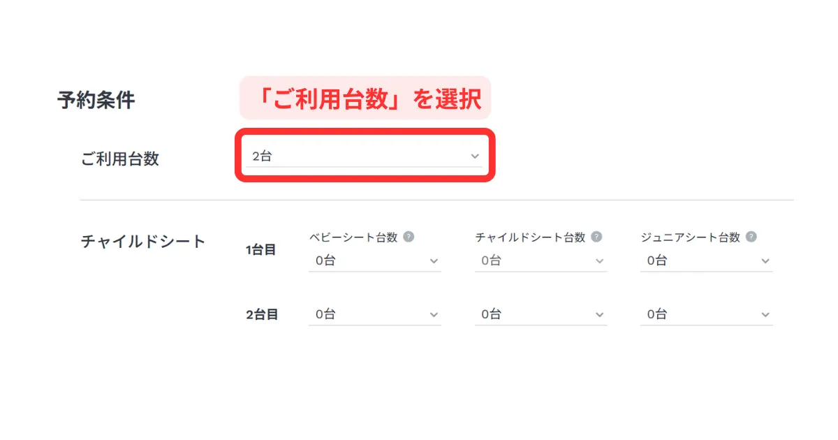Expand 2台目 baby seat count dropdown
The height and width of the screenshot is (440, 838).
tap(374, 314)
